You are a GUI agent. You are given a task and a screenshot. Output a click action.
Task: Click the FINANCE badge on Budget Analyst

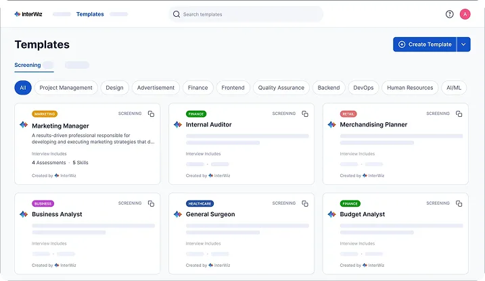click(350, 203)
